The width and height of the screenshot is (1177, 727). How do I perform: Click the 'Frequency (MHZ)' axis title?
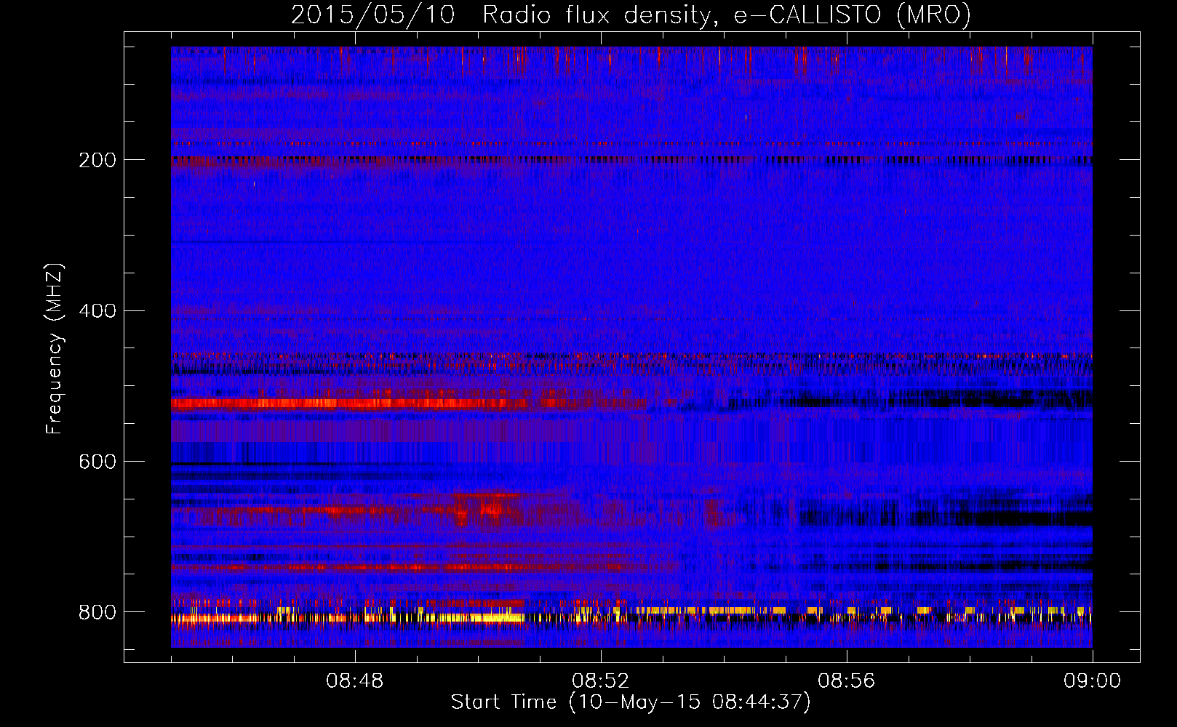click(x=55, y=349)
